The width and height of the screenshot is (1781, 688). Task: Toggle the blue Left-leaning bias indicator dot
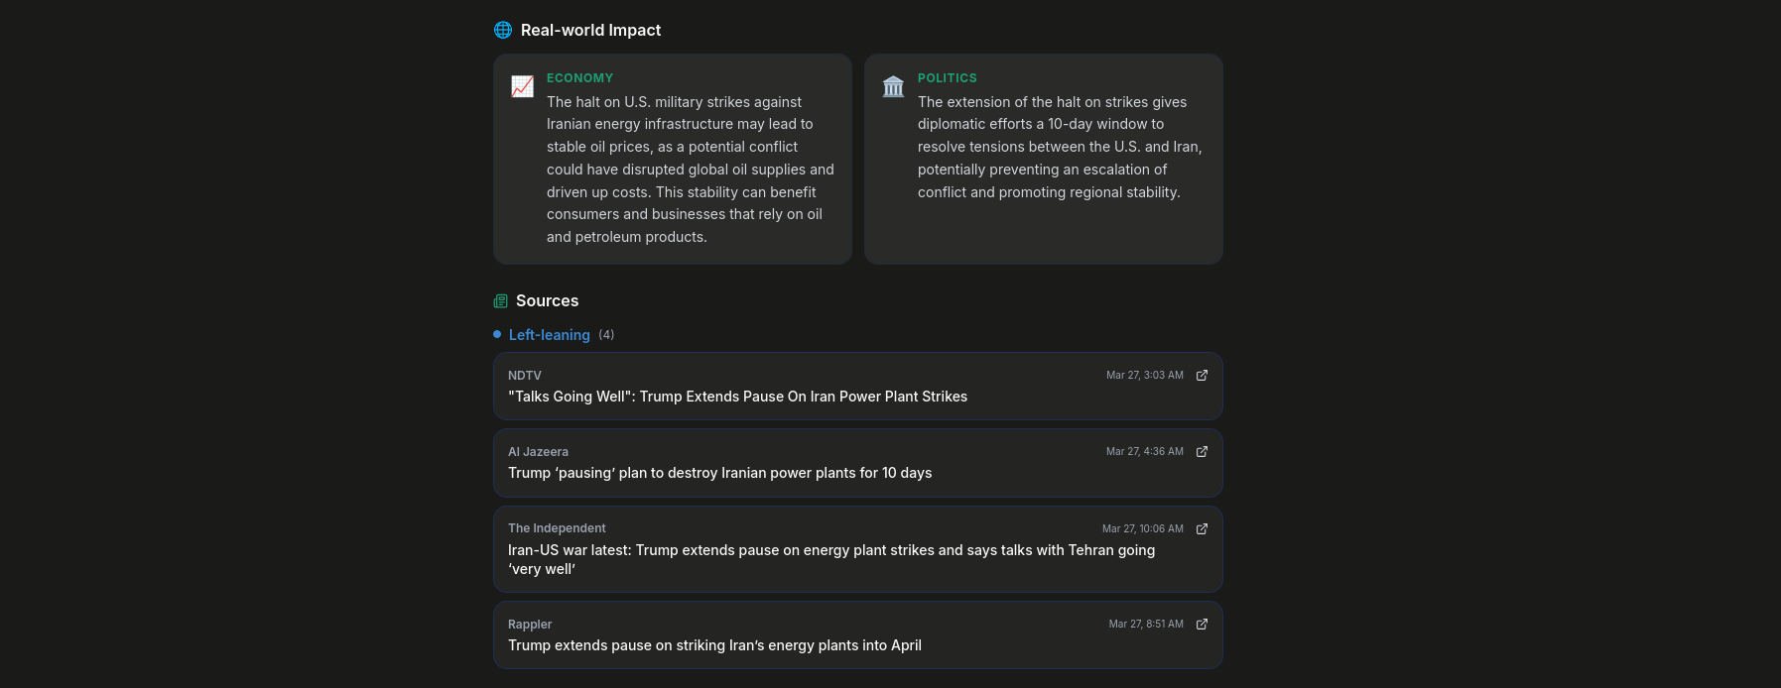pyautogui.click(x=498, y=334)
